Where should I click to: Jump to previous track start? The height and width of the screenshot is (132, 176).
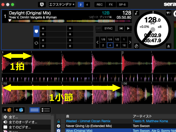[121, 28]
